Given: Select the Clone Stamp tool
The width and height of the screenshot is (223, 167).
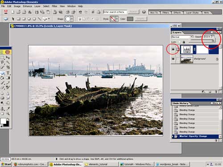Looking at the screenshot, I should (2, 109).
